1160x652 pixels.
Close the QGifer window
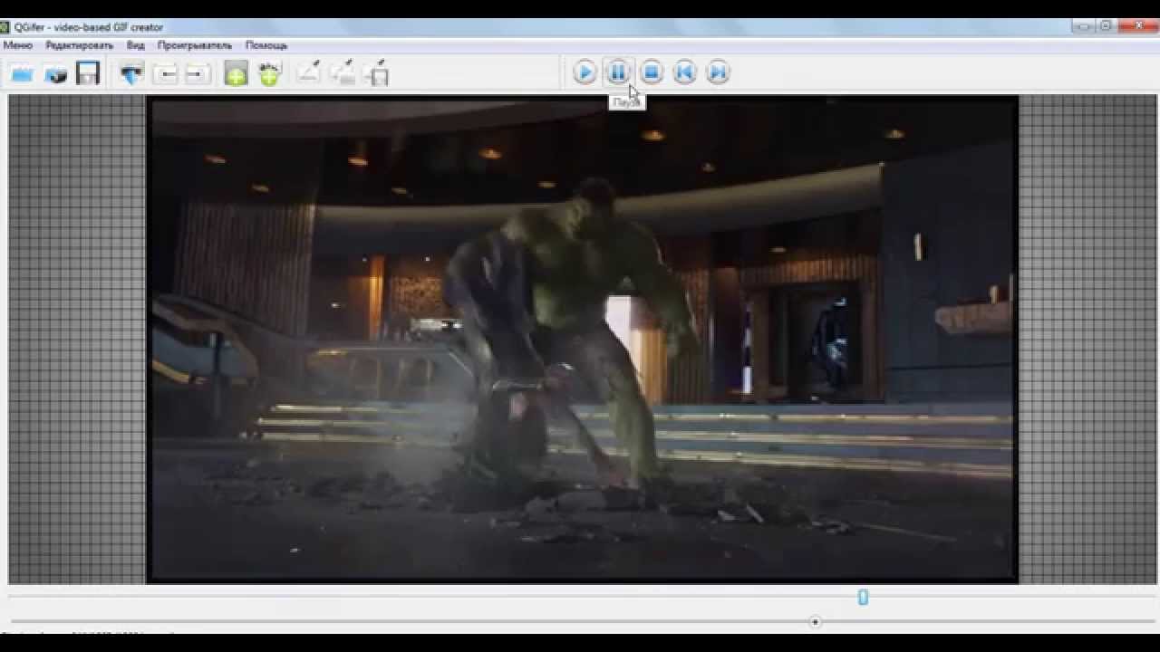tap(1136, 26)
